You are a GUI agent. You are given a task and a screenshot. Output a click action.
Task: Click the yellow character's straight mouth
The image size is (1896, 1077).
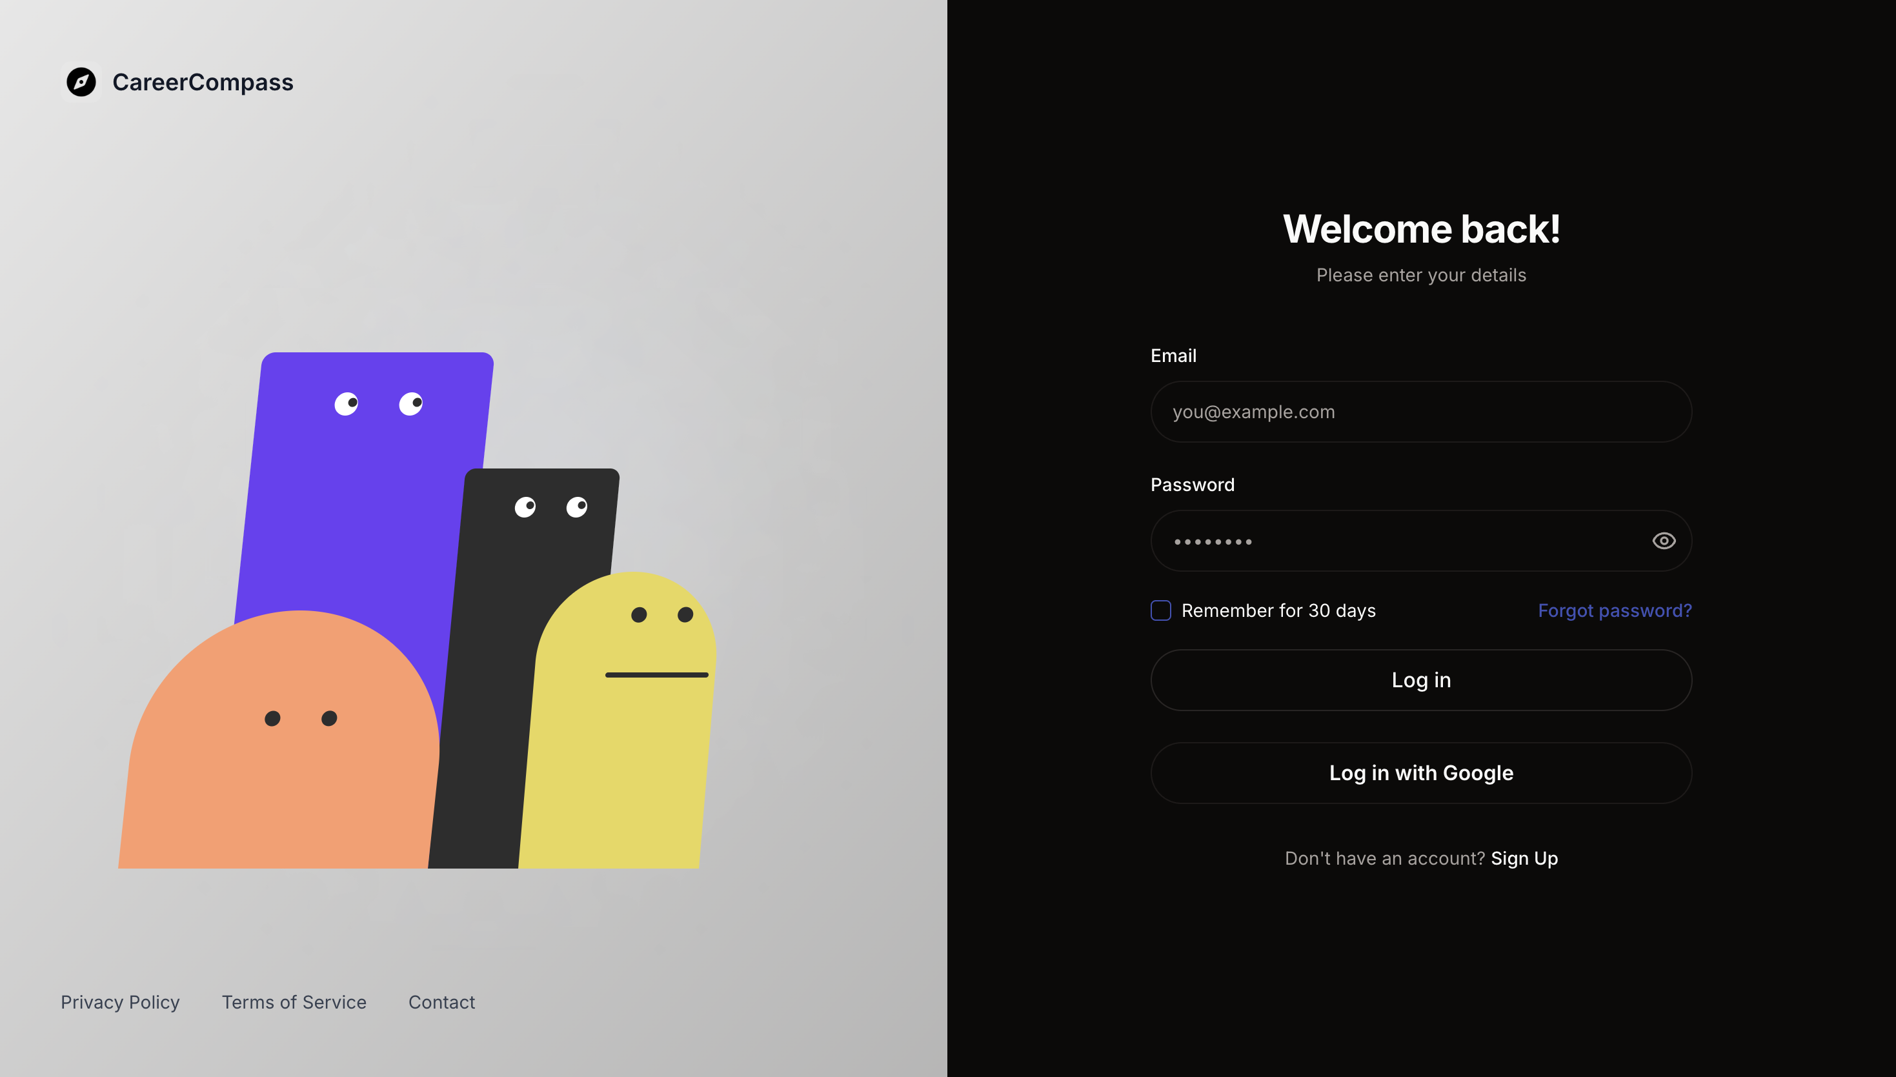656,674
